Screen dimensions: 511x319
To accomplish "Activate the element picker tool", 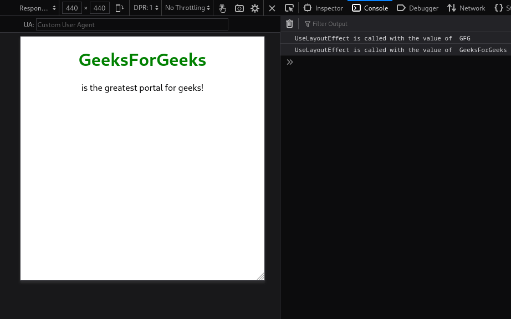I will click(289, 8).
